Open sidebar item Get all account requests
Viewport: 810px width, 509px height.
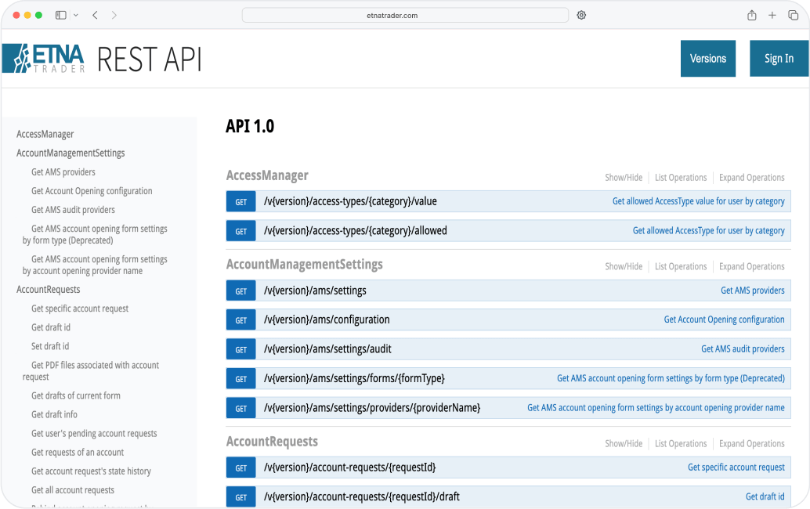(x=72, y=490)
